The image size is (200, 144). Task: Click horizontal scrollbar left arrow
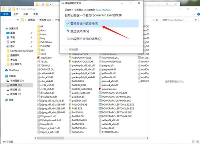[35, 138]
